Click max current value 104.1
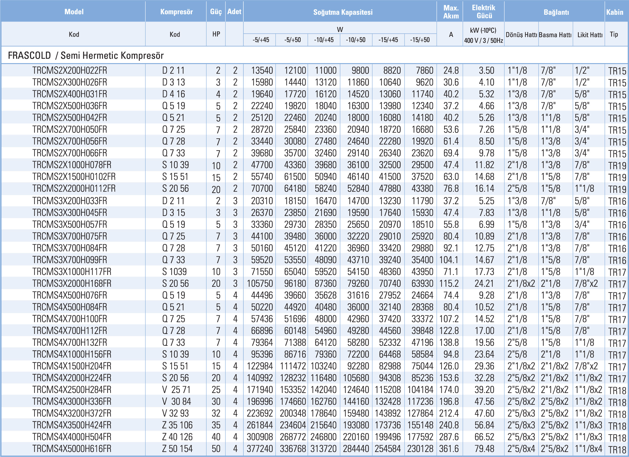Viewport: 629px width, 457px height. coord(449,260)
